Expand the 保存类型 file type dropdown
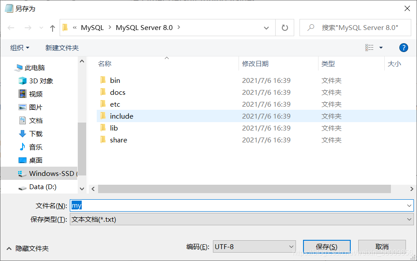Image resolution: width=417 pixels, height=261 pixels. coord(409,219)
